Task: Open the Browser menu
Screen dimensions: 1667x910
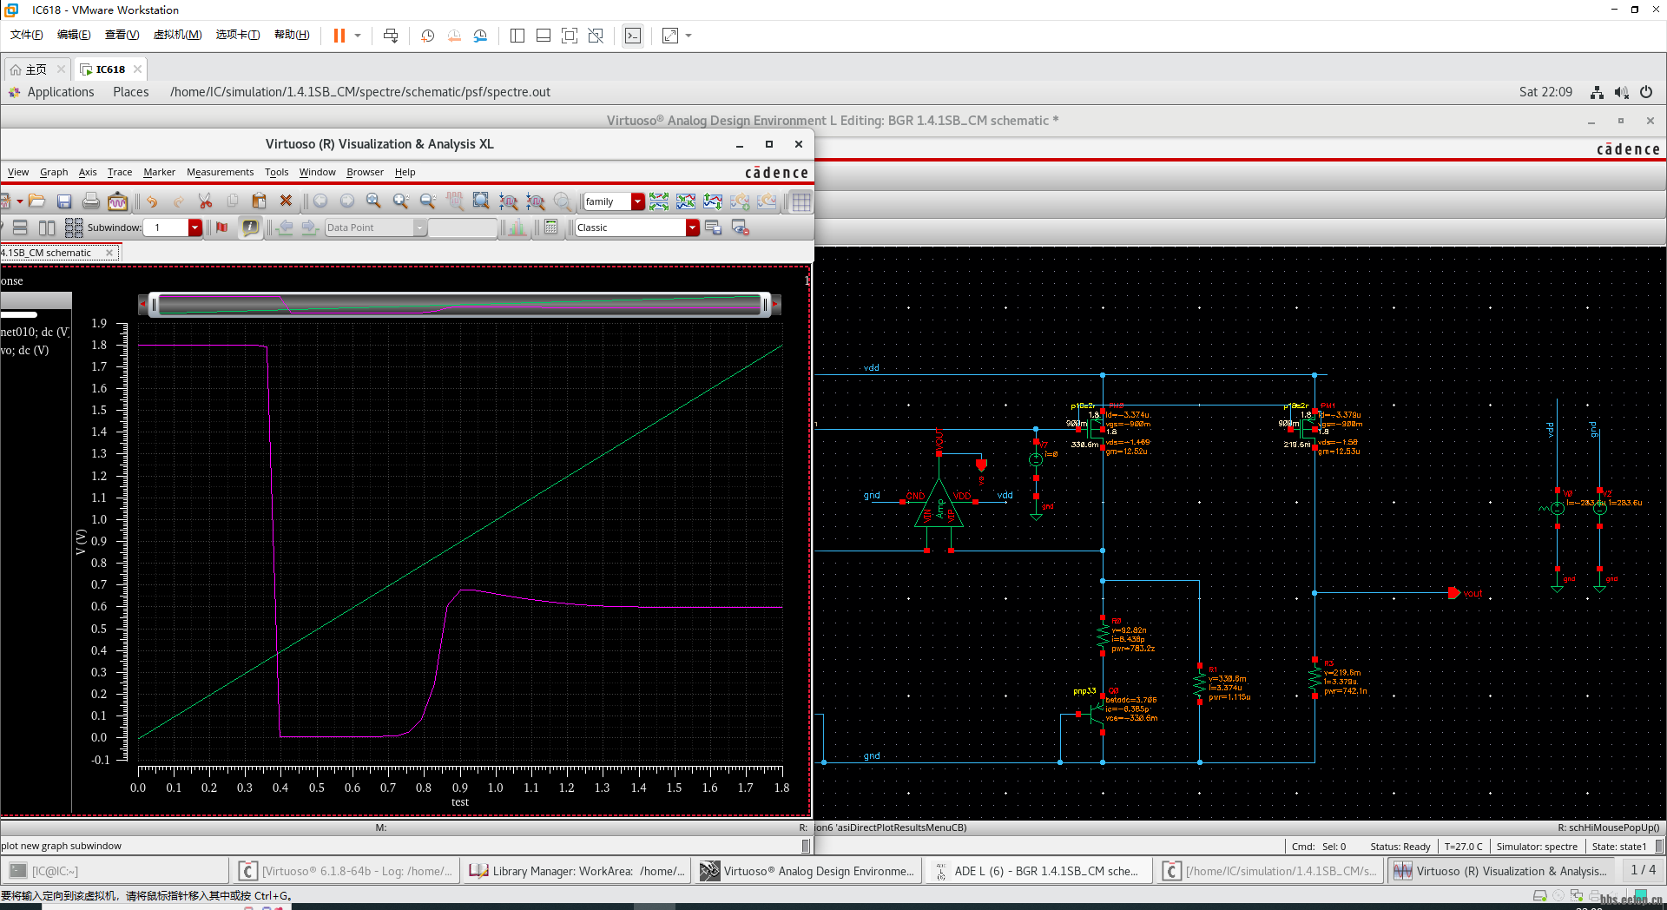Action: pyautogui.click(x=365, y=172)
